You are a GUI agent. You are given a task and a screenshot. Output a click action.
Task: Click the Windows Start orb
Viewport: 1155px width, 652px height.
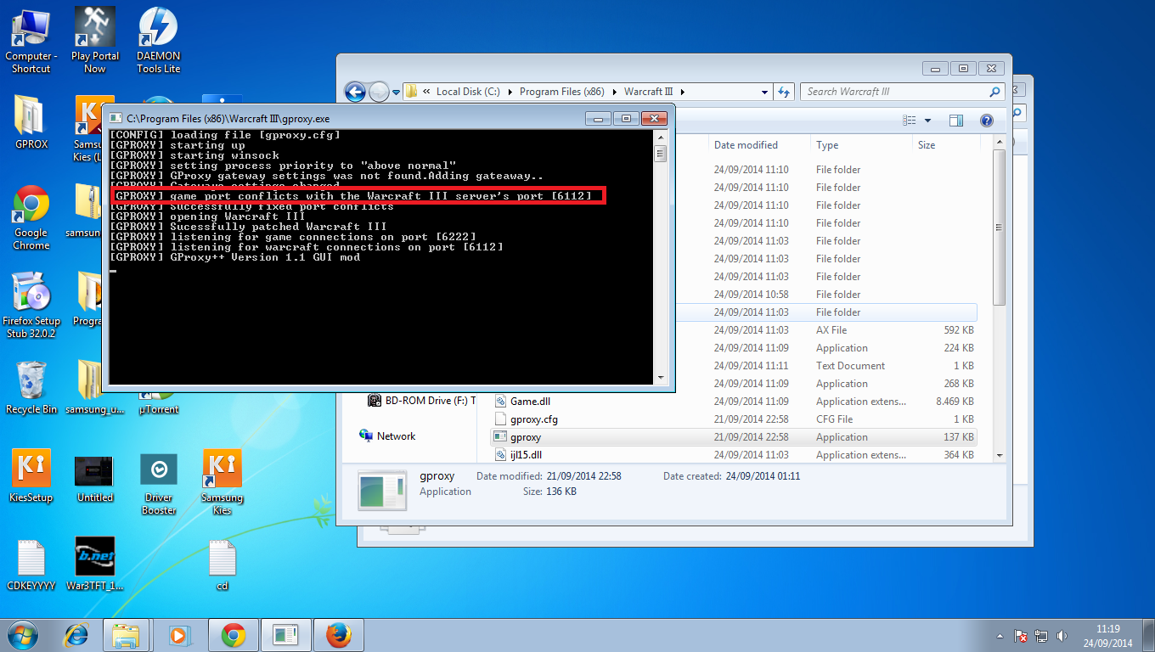(x=23, y=635)
